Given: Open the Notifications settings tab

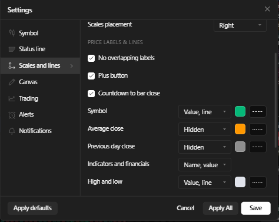Looking at the screenshot, I should click(40, 131).
